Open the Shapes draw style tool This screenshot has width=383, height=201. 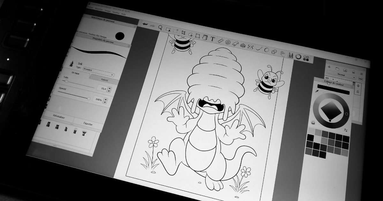pos(274,52)
